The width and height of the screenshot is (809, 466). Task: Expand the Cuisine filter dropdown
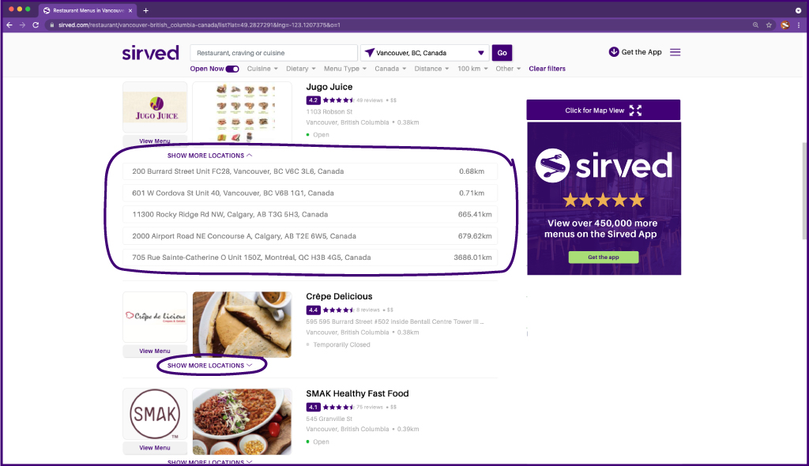point(262,69)
